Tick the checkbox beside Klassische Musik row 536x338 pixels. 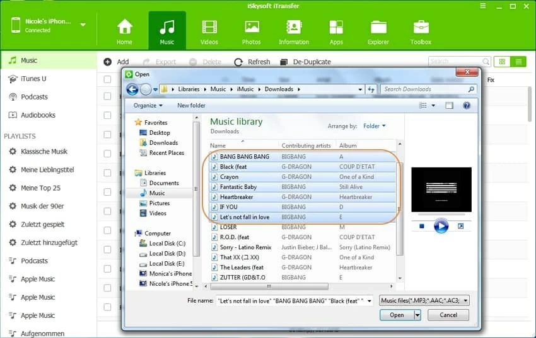tap(107, 152)
